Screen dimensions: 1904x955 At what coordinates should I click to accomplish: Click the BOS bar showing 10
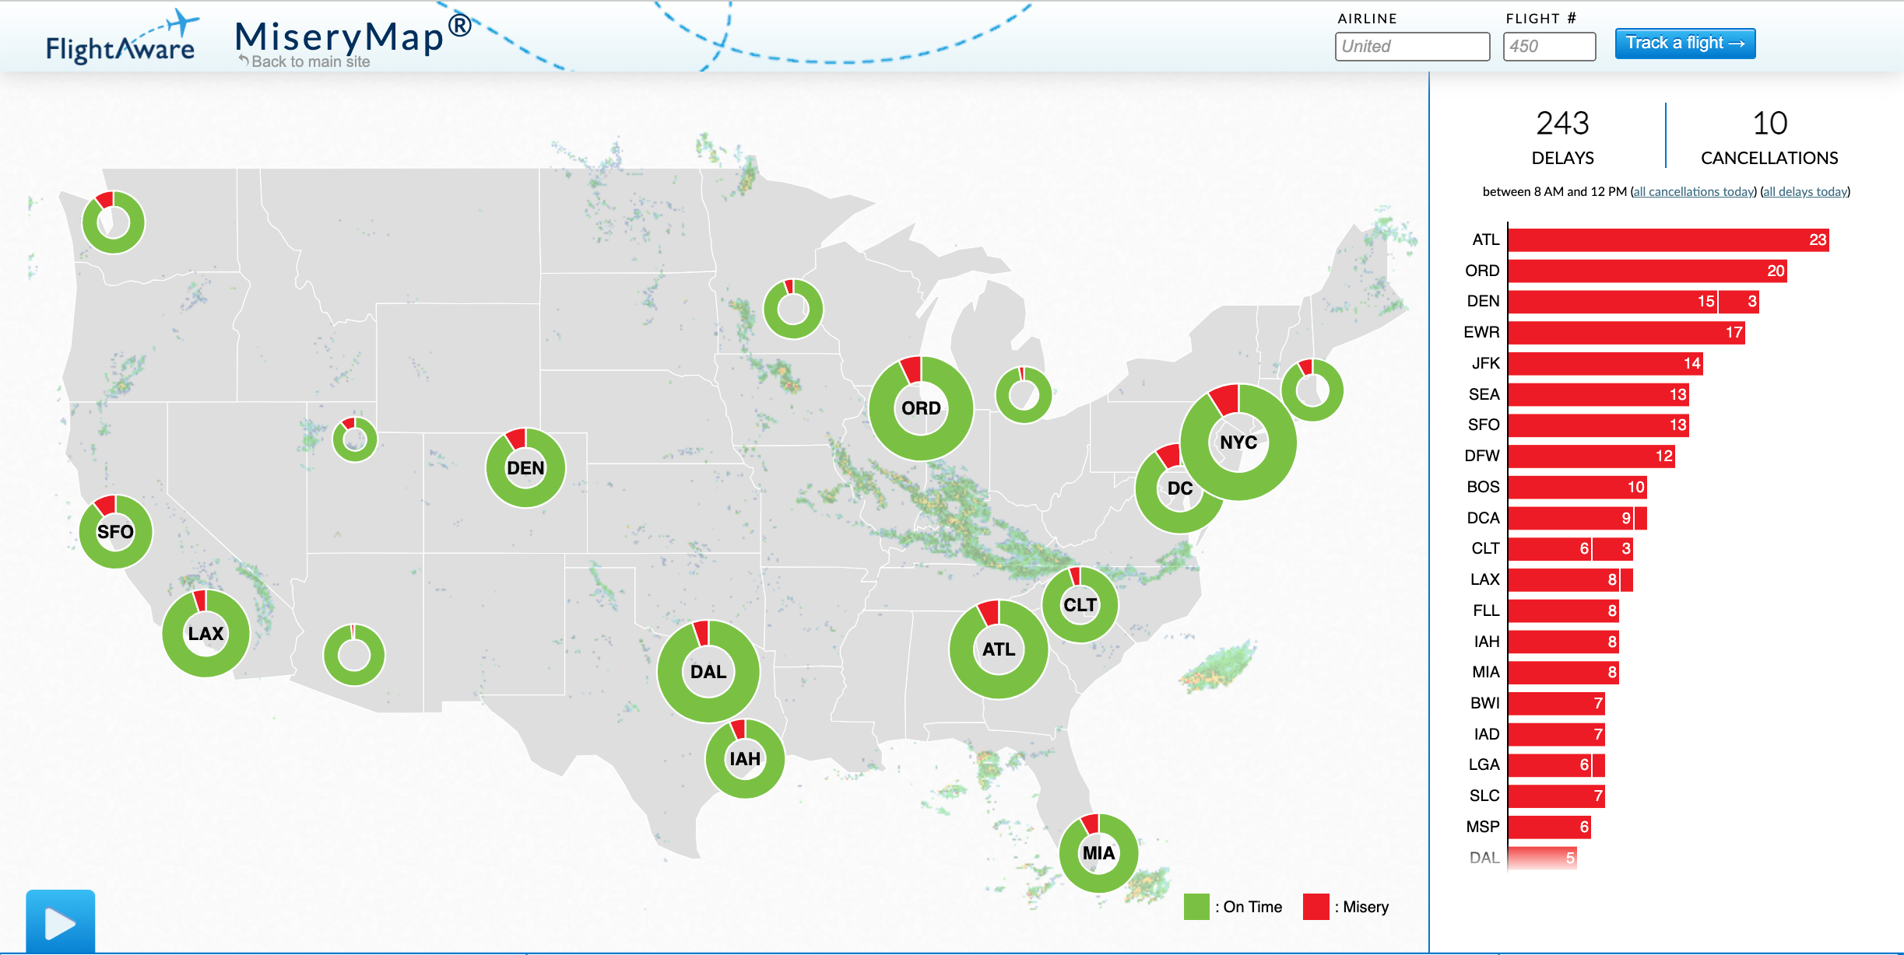1578,488
